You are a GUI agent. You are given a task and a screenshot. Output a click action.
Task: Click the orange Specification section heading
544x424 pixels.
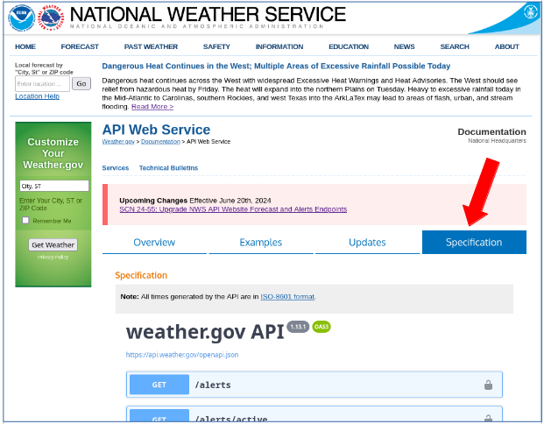click(141, 275)
